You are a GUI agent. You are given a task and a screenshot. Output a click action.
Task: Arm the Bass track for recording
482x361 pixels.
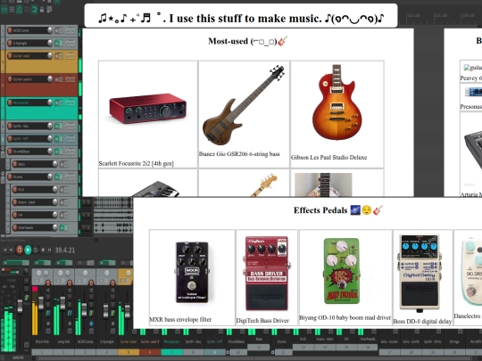[15, 164]
